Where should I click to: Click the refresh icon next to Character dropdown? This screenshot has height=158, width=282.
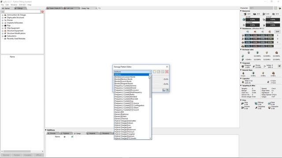pos(275,8)
